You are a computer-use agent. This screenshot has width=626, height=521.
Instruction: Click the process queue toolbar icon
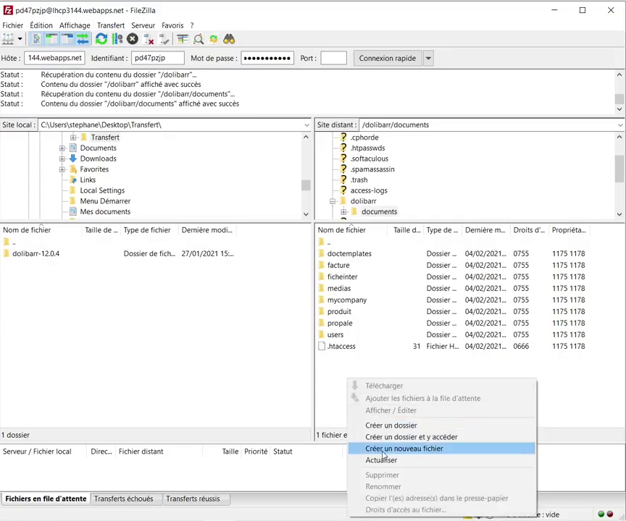click(117, 39)
